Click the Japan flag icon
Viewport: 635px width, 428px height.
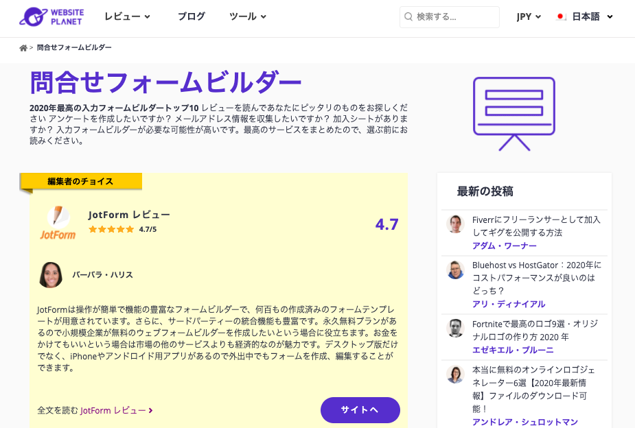point(561,17)
